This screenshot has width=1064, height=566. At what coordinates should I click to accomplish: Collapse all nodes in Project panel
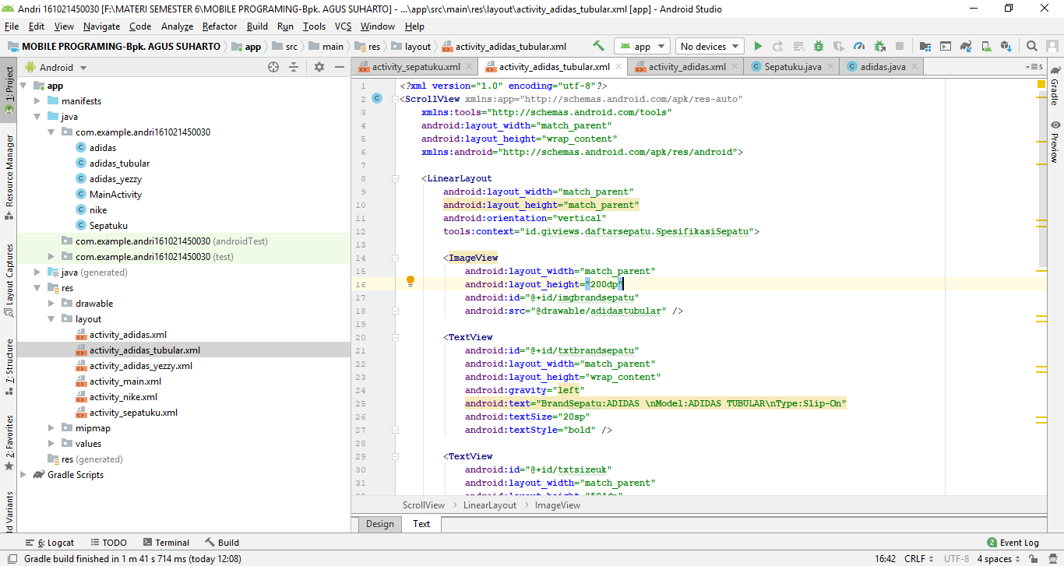pos(294,67)
